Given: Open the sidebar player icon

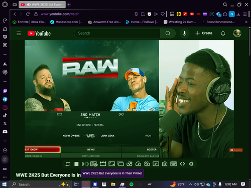Looking at the screenshot, I should [x=5, y=150].
